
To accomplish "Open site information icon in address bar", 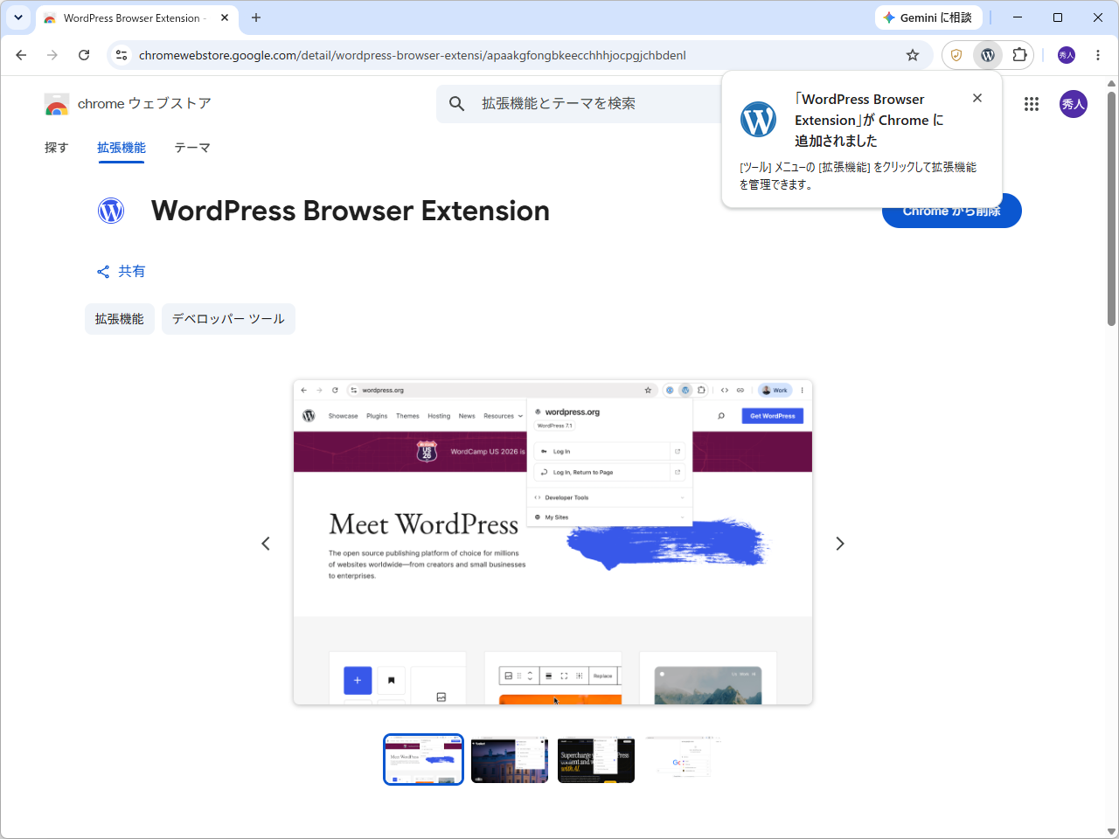I will tap(122, 55).
